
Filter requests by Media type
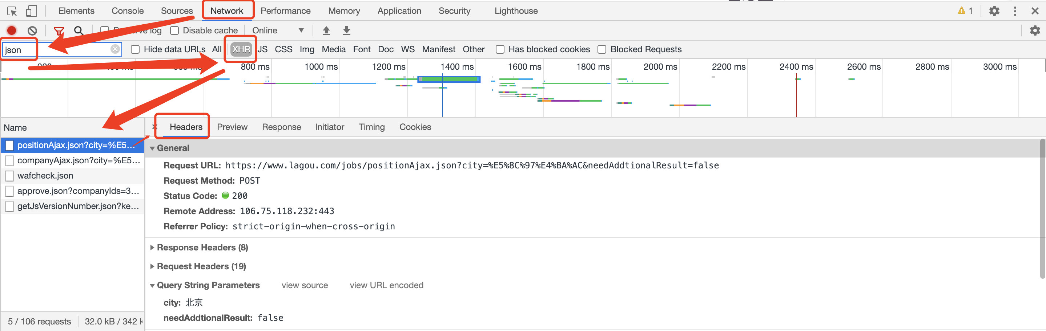(x=334, y=49)
